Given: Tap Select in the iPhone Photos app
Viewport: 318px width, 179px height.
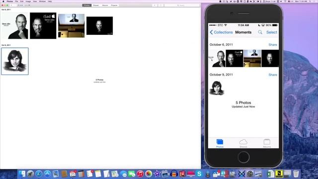Looking at the screenshot, I should 272,32.
